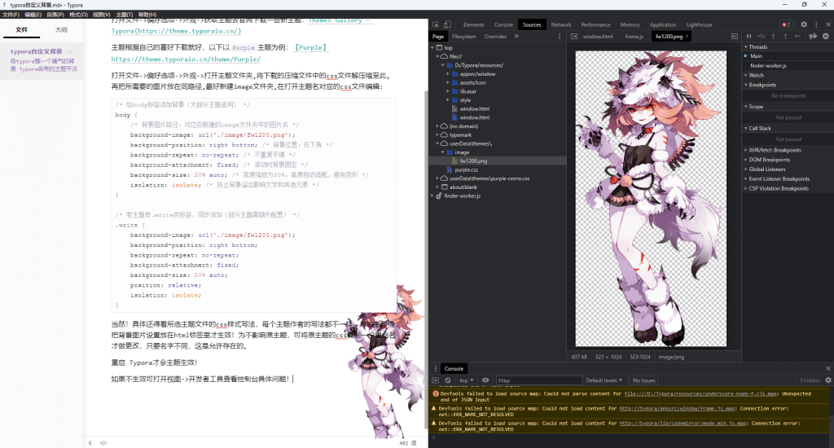Click the No Issues button
This screenshot has height=448, width=834.
[x=643, y=380]
